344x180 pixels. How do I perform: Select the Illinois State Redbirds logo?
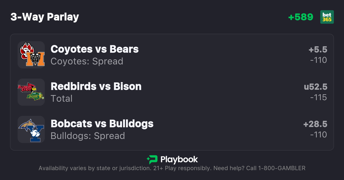click(27, 88)
